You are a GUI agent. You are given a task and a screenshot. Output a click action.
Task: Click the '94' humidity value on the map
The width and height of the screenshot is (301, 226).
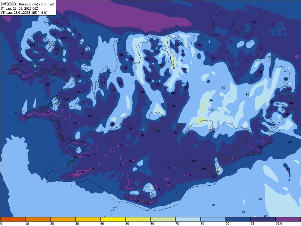coord(211,100)
